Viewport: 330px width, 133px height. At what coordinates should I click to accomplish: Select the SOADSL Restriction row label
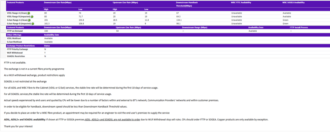(16, 56)
